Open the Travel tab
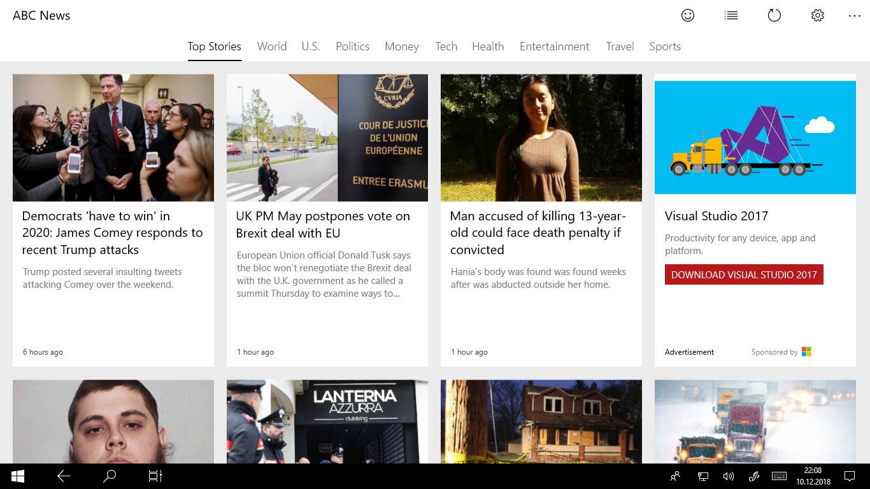Viewport: 870px width, 489px height. [620, 46]
